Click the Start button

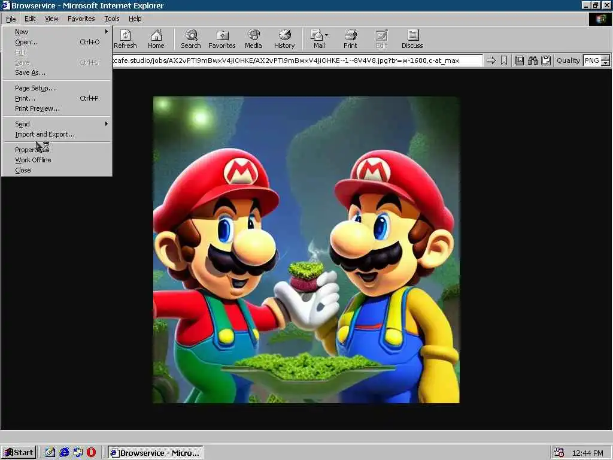coord(19,453)
